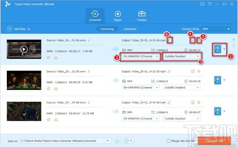Viewport: 238px width, 147px height.
Task: Open media info for output 9-34-48.mp4
Action: tap(193, 103)
